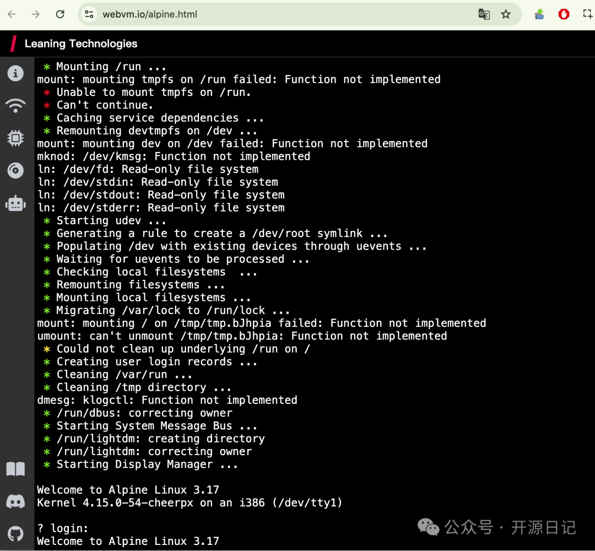Open the Networking (Wi-Fi) sidebar panel
The width and height of the screenshot is (595, 551).
15,105
